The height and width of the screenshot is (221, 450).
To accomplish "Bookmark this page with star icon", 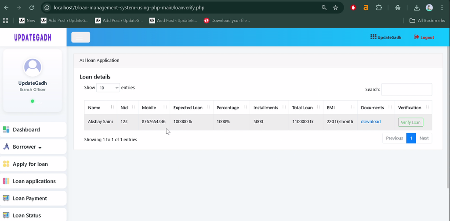I will coord(335,8).
